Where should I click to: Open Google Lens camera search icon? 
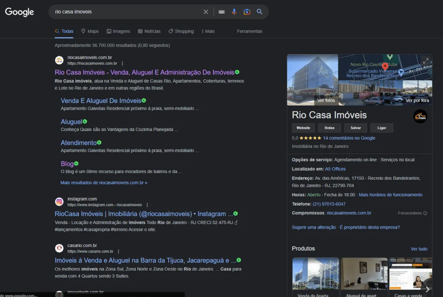point(247,12)
